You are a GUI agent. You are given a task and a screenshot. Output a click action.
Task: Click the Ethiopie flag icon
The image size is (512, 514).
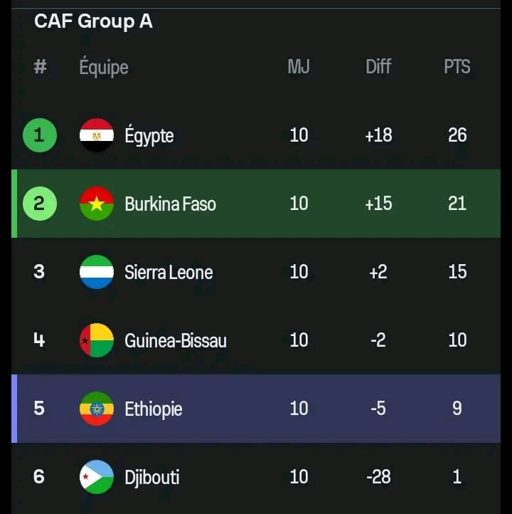click(97, 409)
